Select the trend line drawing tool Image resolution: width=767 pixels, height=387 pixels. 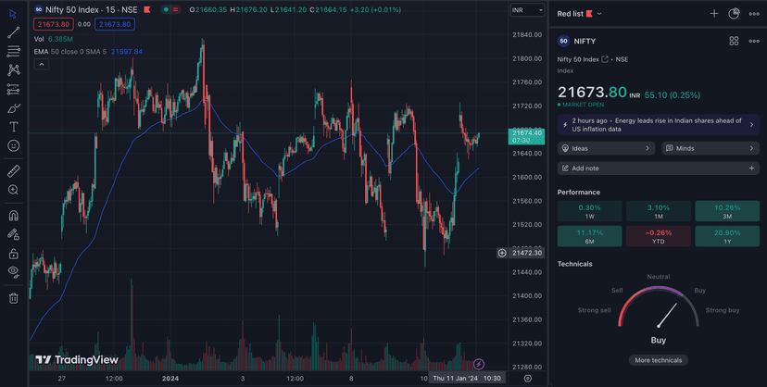(13, 32)
